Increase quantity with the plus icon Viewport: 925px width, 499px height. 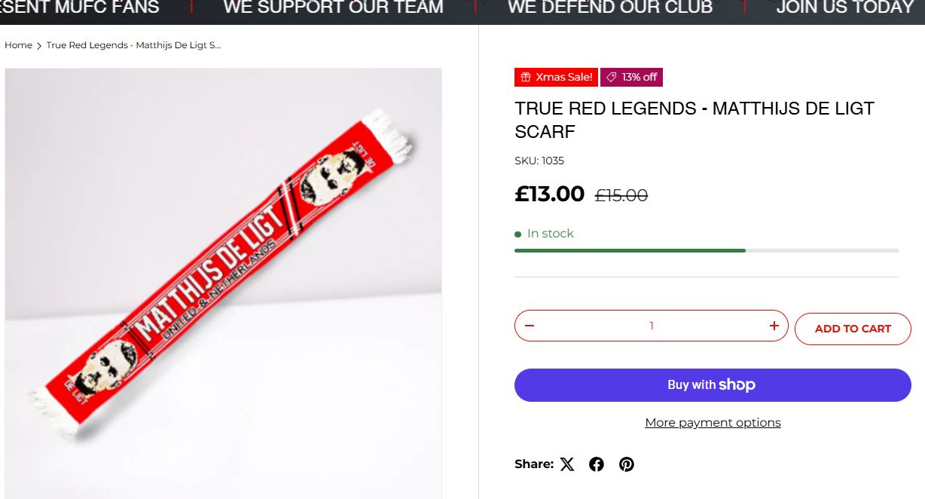pyautogui.click(x=774, y=326)
